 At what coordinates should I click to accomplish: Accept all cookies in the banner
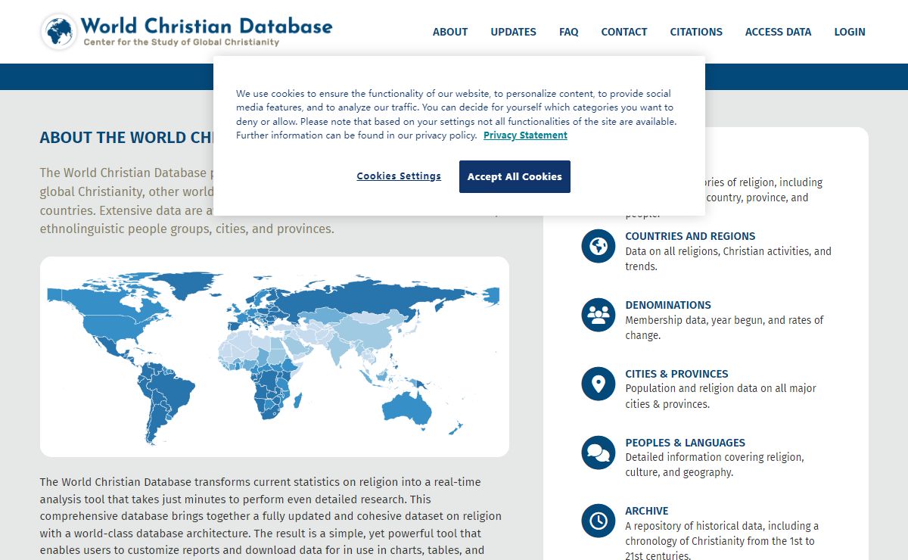tap(515, 176)
